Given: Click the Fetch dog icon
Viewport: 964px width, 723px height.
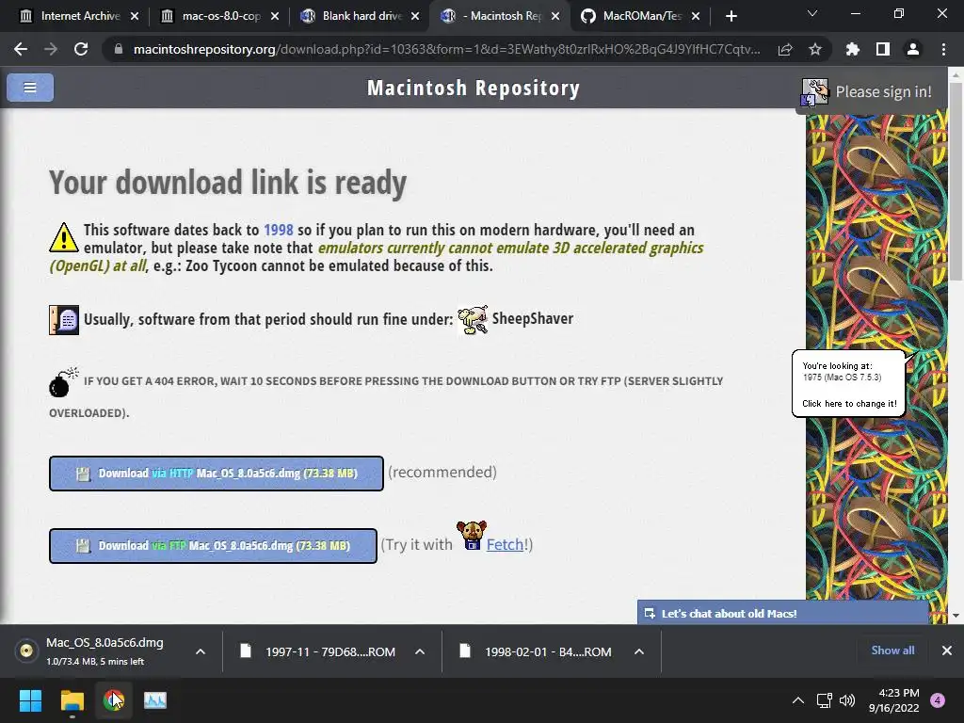Looking at the screenshot, I should pyautogui.click(x=472, y=536).
